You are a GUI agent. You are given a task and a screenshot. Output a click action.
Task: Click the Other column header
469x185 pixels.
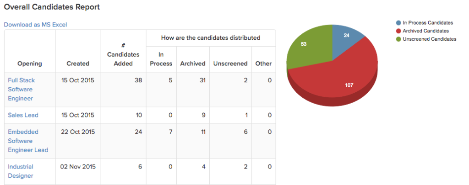pyautogui.click(x=263, y=63)
